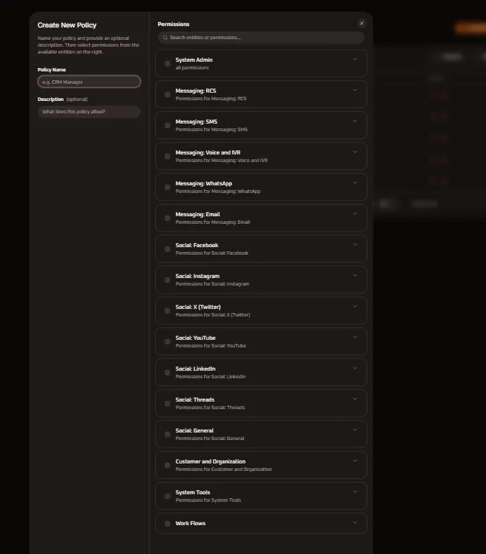Viewport: 486px width, 554px height.
Task: Click the 'all permissions' subtitle text
Action: (x=192, y=68)
